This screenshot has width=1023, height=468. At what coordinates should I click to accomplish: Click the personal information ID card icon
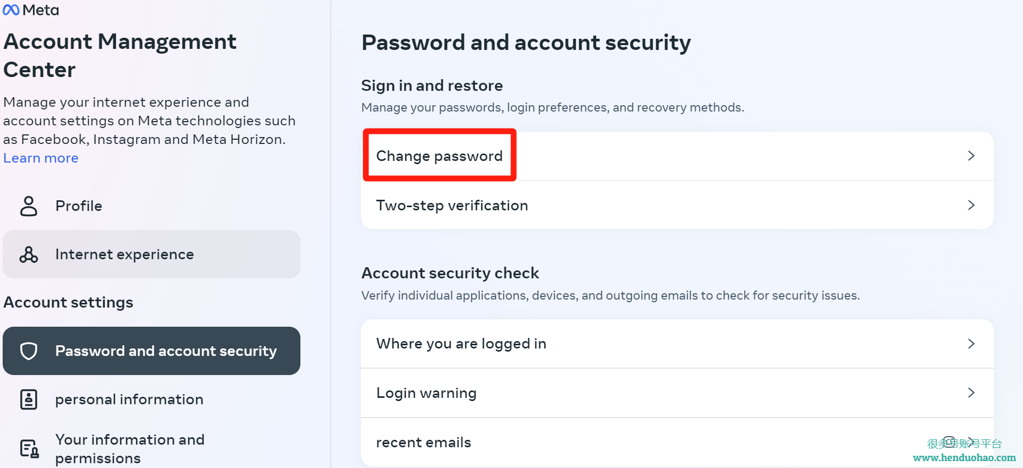(29, 399)
